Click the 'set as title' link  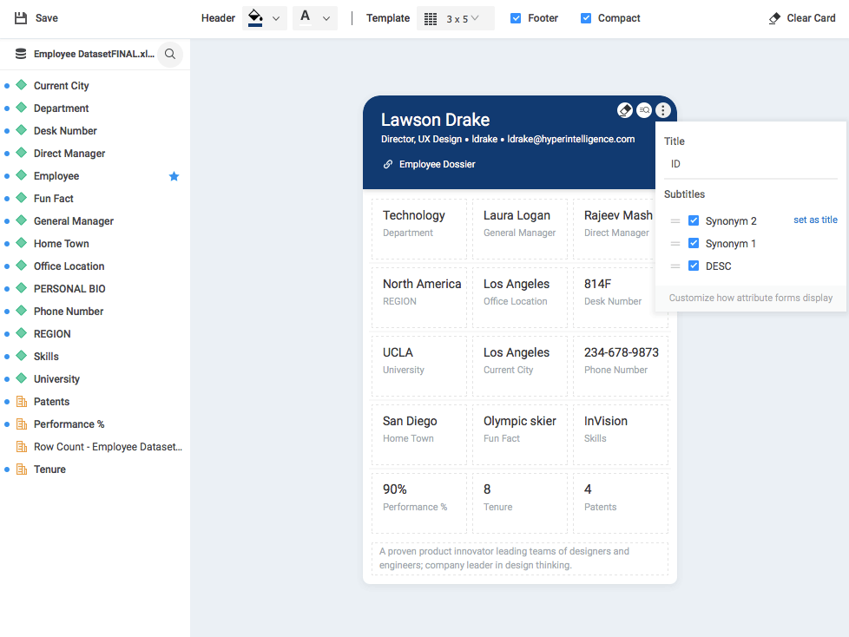(815, 220)
